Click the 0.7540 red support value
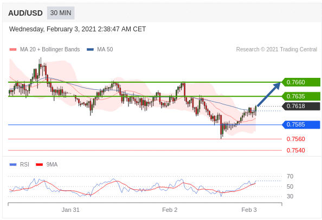Image resolution: width=322 pixels, height=220 pixels. [x=296, y=150]
